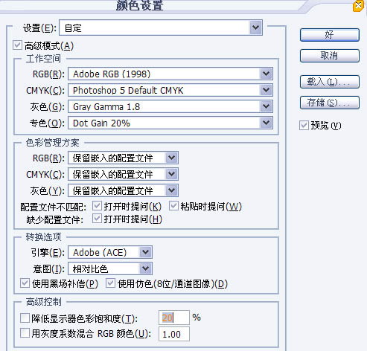Viewport: 367px width, 351px height.
Task: Open the 引擎 Adobe (ACE) dropdown
Action: point(110,252)
